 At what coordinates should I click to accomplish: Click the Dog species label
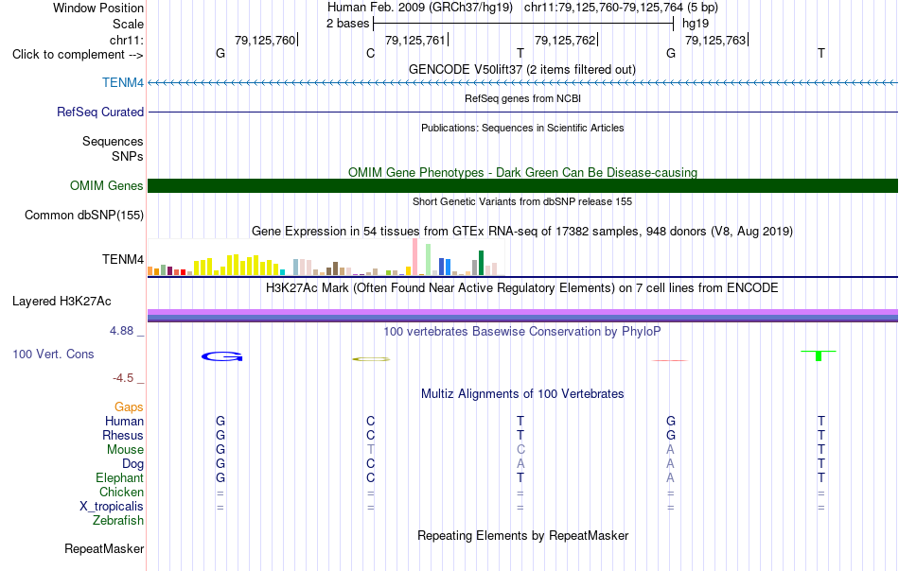[x=132, y=464]
